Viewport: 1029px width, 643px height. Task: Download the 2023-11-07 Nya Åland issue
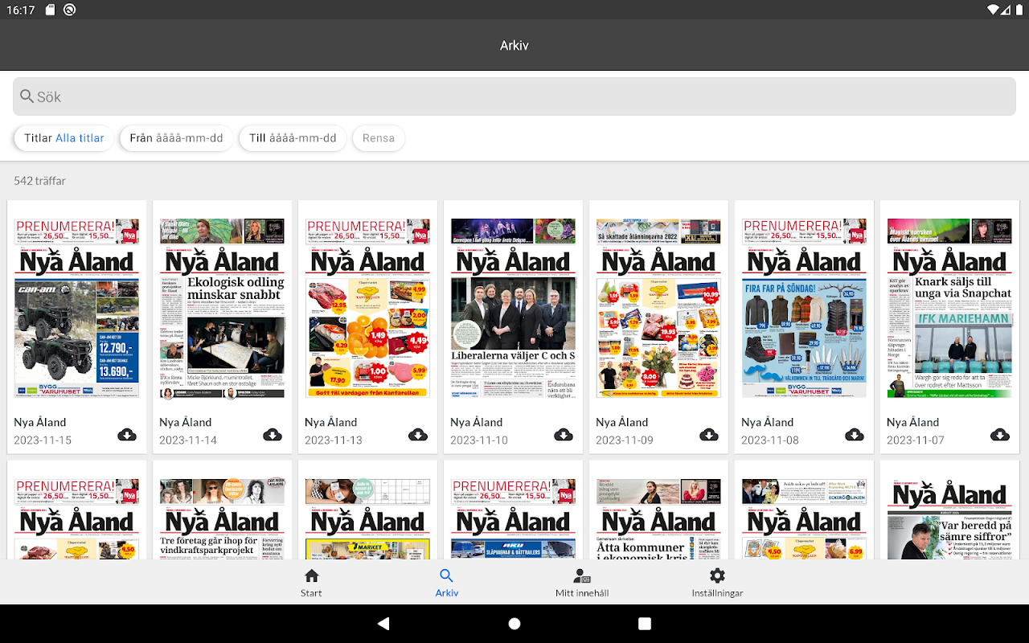[1000, 435]
